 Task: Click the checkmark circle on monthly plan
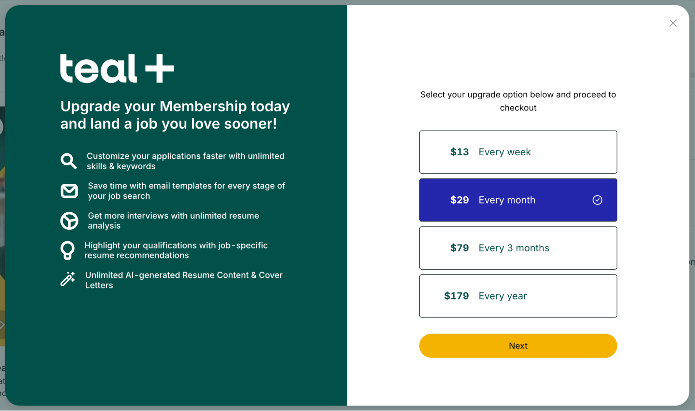click(597, 200)
